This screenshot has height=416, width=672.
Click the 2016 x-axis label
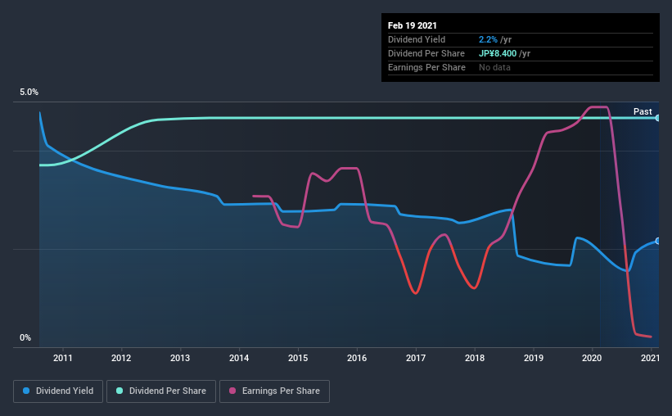coord(357,358)
